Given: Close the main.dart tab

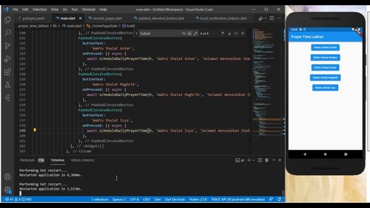Looking at the screenshot, I should [80, 18].
